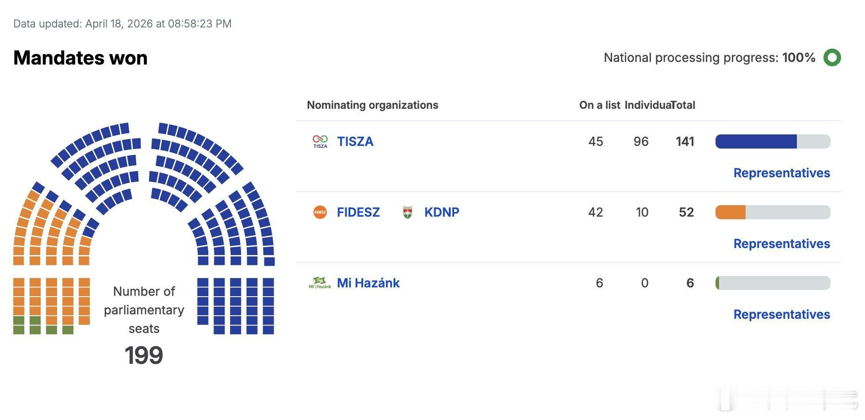The image size is (865, 420).
Task: Click the 199 parliamentary seats number
Action: [144, 355]
